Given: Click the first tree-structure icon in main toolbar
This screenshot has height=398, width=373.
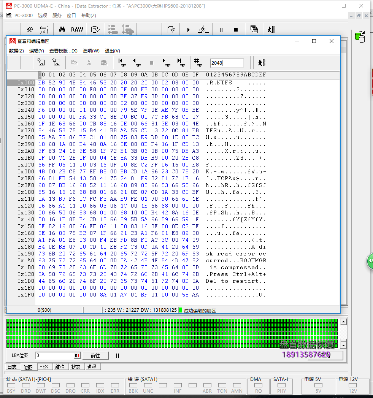Looking at the screenshot, I should pos(113,29).
